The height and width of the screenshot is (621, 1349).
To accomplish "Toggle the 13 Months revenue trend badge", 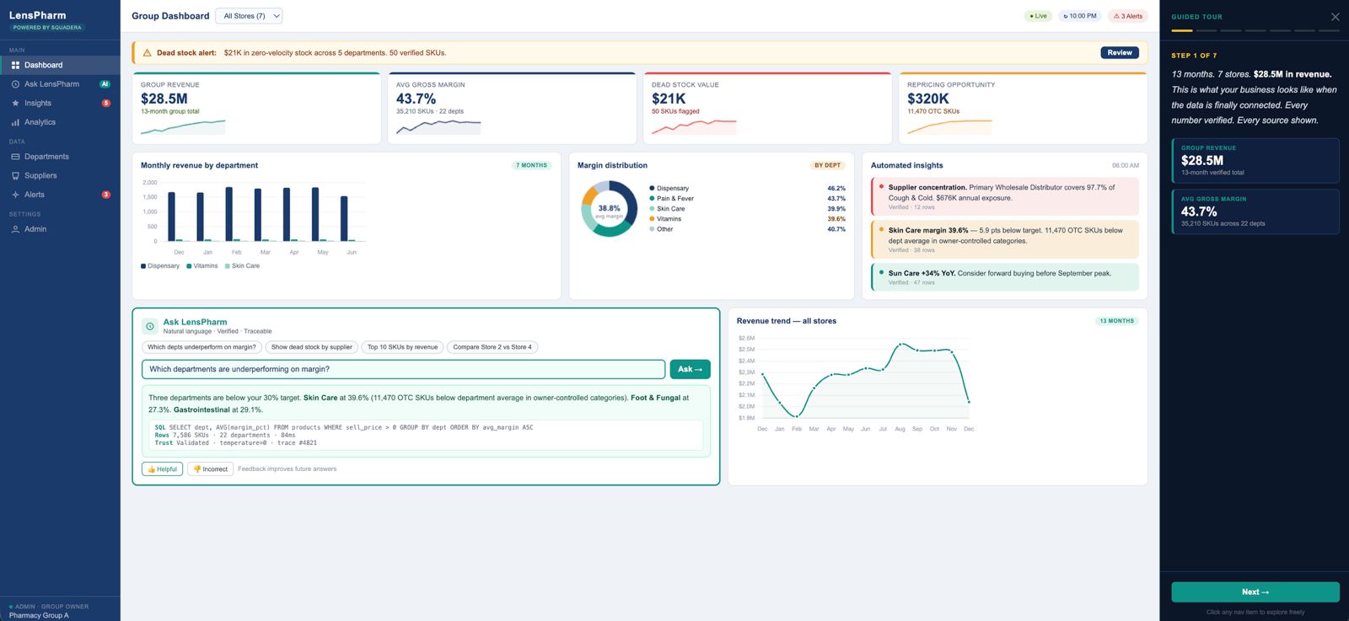I will 1116,321.
